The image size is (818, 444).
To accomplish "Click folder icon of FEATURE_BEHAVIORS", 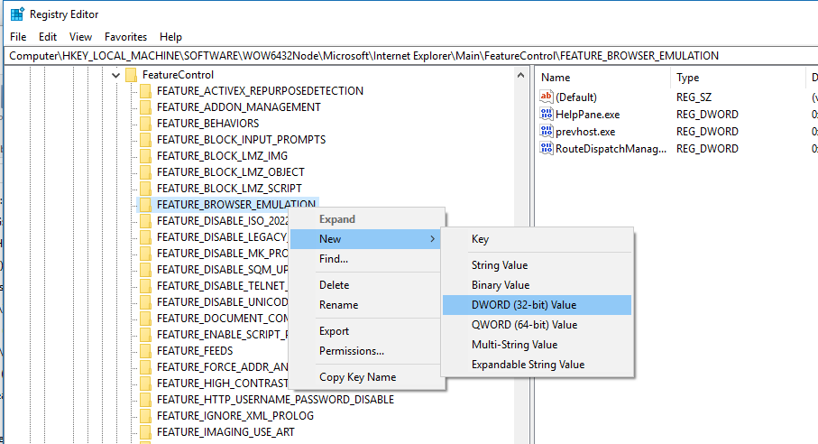I will click(x=145, y=123).
